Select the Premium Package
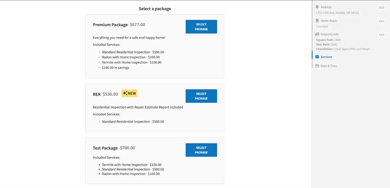The width and height of the screenshot is (390, 188). [201, 27]
